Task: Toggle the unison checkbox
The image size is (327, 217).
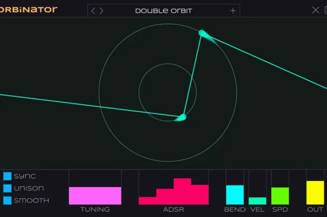Action: click(7, 188)
